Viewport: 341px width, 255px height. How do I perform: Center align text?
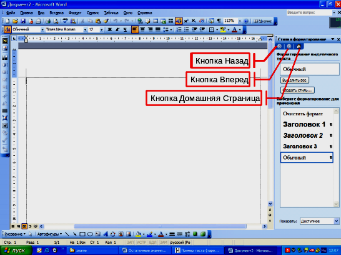(142, 29)
